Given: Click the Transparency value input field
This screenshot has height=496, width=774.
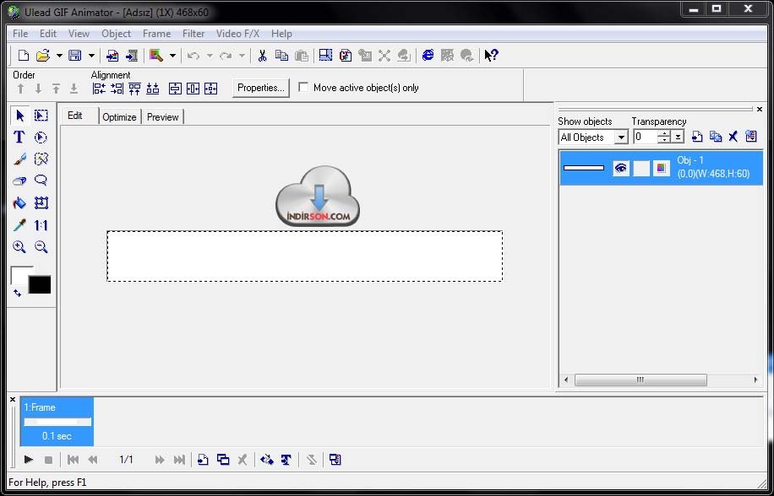Looking at the screenshot, I should (x=646, y=137).
